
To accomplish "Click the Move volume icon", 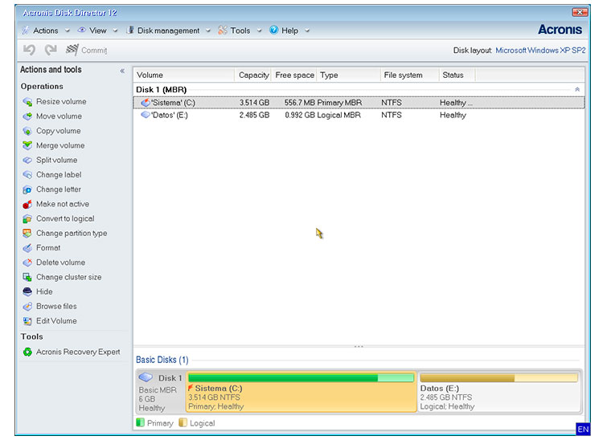I will 27,116.
